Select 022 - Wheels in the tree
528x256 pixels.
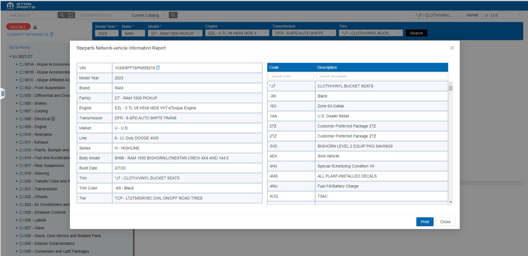tap(36, 197)
